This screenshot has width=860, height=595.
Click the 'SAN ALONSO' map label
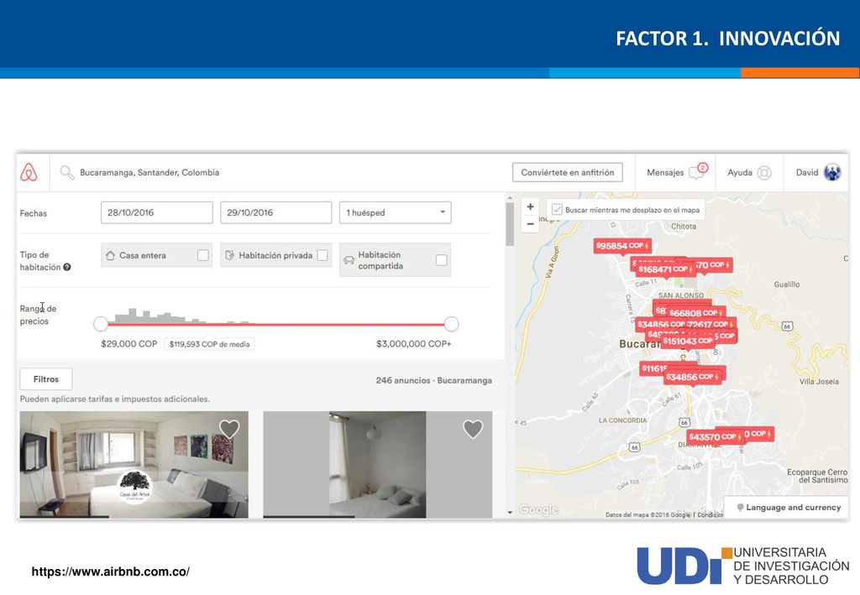[680, 295]
